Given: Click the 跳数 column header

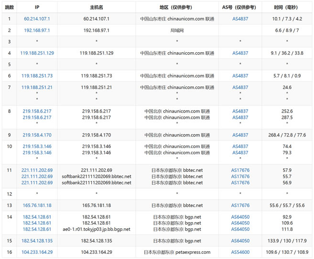Looking at the screenshot, I should coord(9,8).
